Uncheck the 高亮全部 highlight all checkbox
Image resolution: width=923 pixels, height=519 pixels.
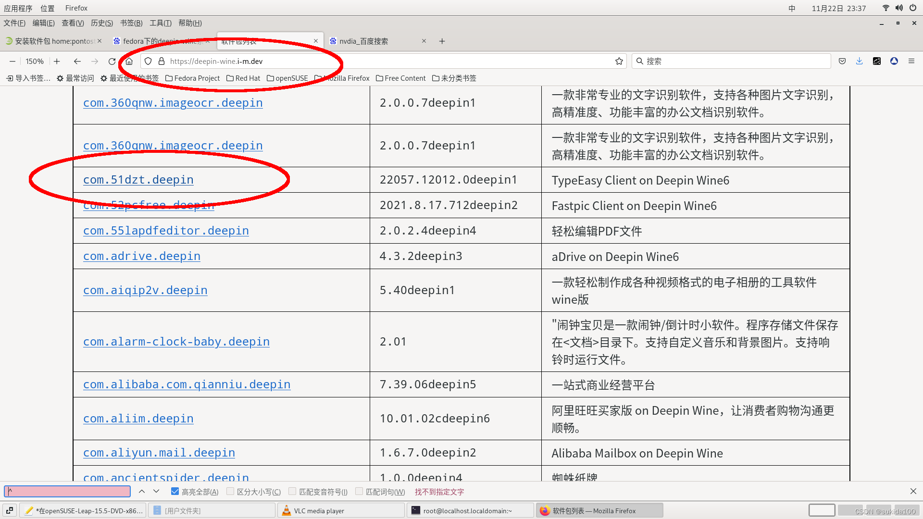tap(175, 492)
